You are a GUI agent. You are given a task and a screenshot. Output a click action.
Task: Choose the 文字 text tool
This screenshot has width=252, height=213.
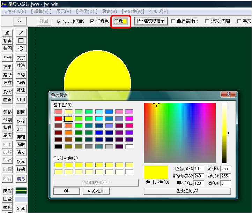coord(21,58)
